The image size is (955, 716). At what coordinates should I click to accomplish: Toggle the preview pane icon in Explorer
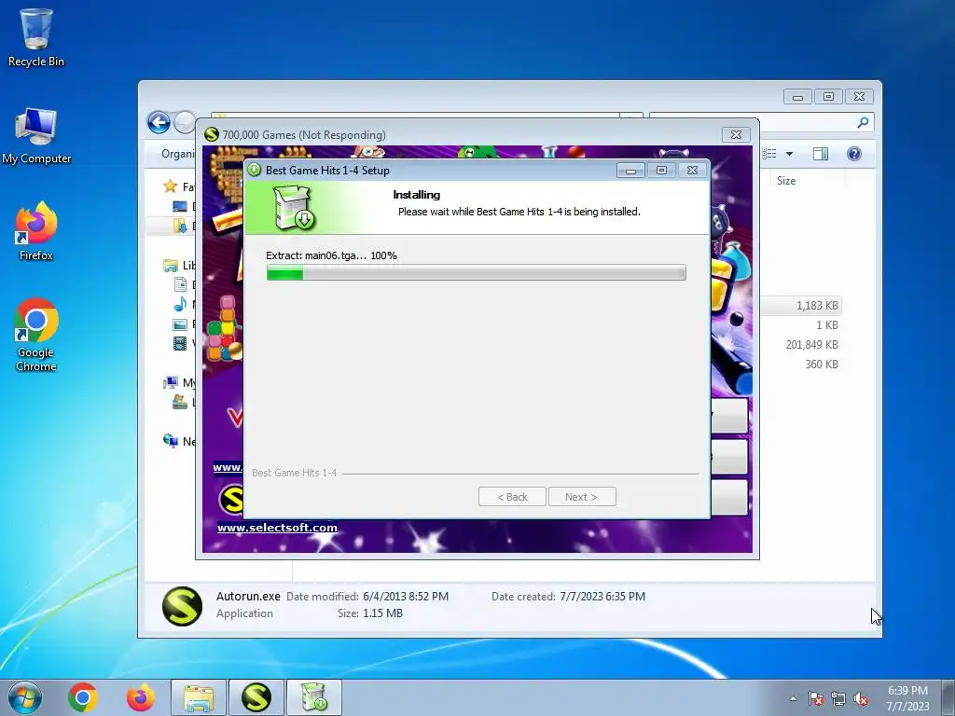[x=821, y=154]
